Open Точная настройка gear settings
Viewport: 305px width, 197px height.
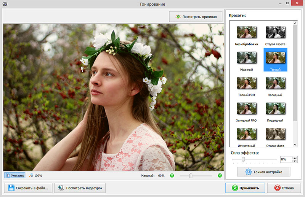[263, 172]
